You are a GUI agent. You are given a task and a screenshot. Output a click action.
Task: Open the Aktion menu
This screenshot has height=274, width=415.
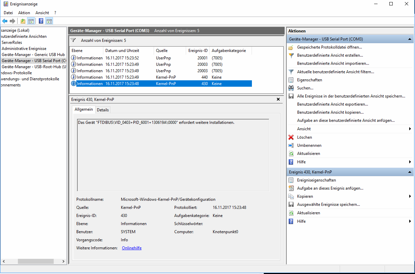tap(24, 12)
